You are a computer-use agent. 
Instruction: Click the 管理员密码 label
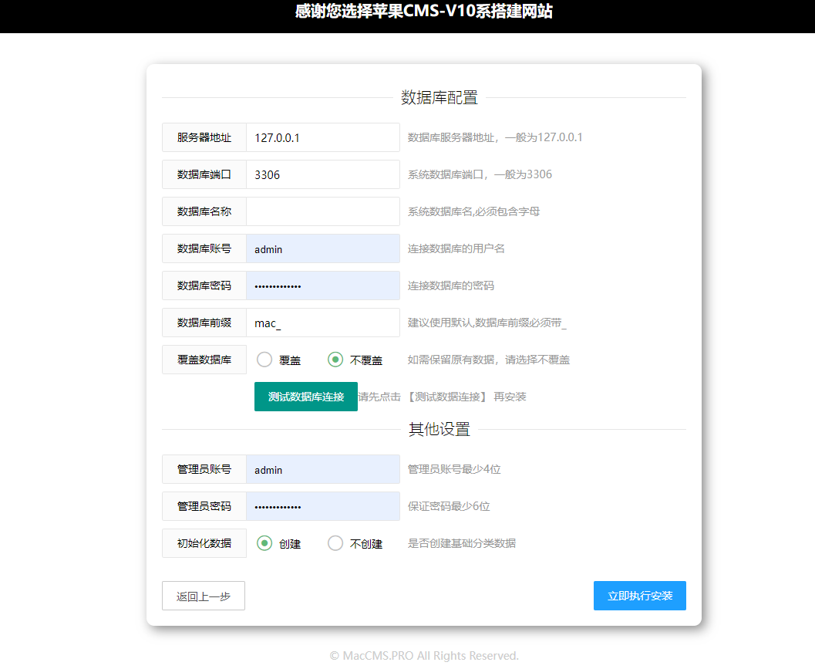click(x=204, y=506)
